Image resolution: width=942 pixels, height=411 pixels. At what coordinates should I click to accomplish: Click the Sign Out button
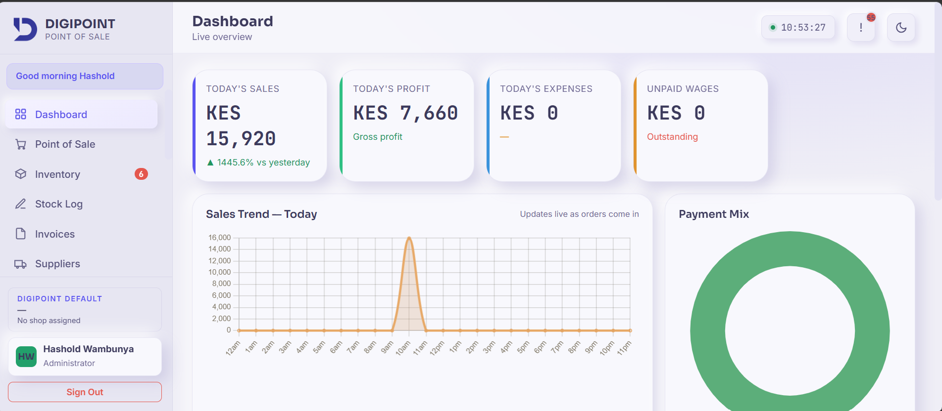click(85, 392)
